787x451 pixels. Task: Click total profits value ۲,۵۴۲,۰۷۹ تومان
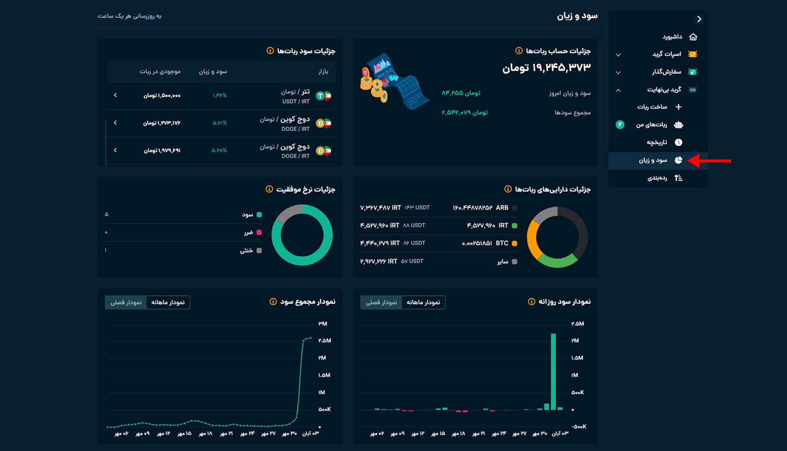[465, 112]
